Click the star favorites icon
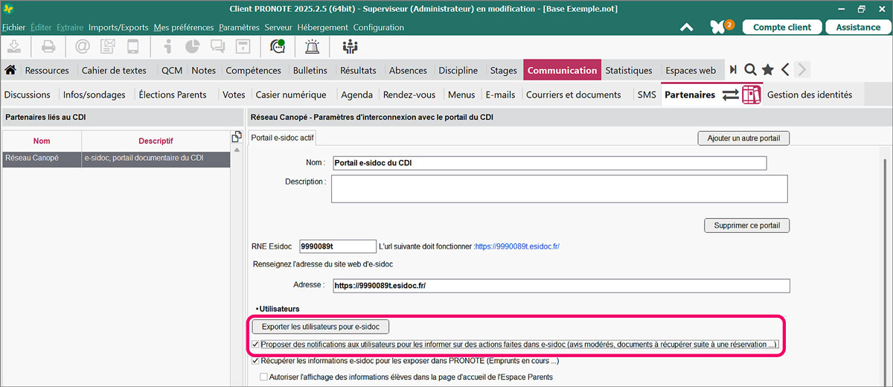The width and height of the screenshot is (893, 387). pos(767,70)
